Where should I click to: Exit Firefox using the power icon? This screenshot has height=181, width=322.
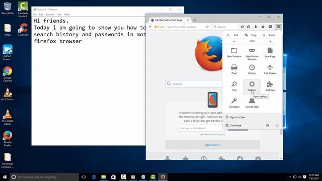pyautogui.click(x=277, y=125)
